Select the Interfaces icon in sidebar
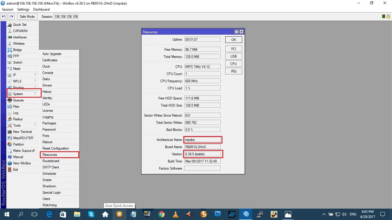Image resolution: width=392 pixels, height=220 pixels. tap(10, 37)
